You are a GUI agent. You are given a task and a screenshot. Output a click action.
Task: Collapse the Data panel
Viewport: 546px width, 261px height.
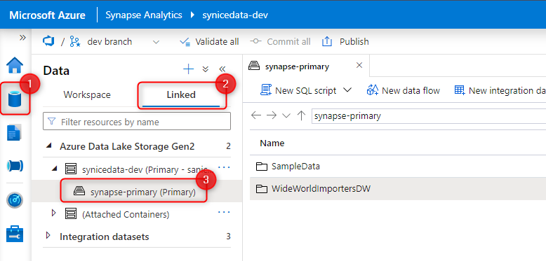pyautogui.click(x=222, y=69)
